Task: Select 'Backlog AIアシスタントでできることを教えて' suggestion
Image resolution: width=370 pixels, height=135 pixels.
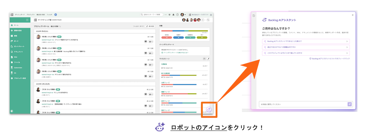Action: coord(306,41)
